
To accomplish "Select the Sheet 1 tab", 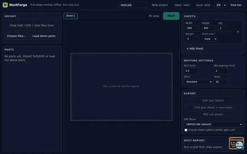I will pyautogui.click(x=71, y=16).
